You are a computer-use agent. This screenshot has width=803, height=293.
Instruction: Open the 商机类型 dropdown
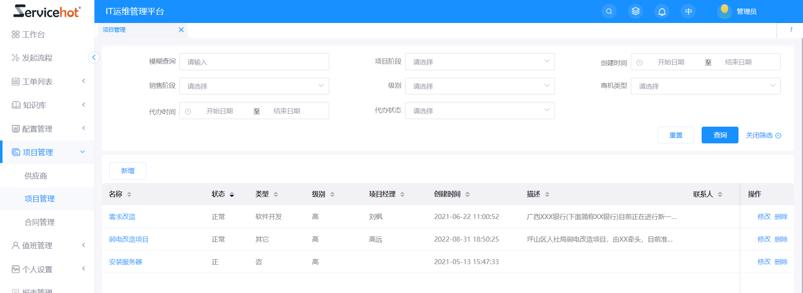[705, 86]
